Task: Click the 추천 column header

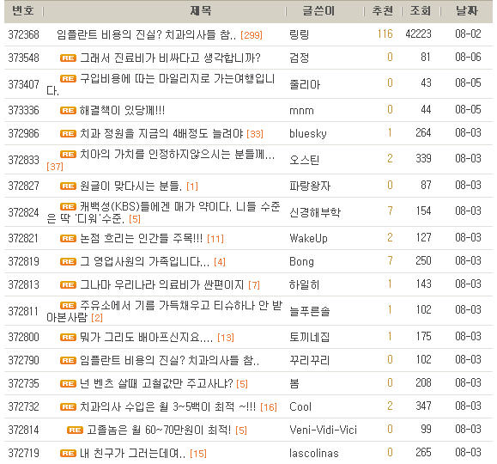Action: (x=383, y=11)
